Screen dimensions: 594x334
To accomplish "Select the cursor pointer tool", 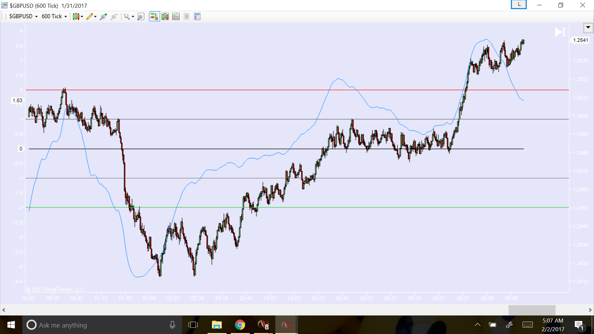I will [x=127, y=16].
